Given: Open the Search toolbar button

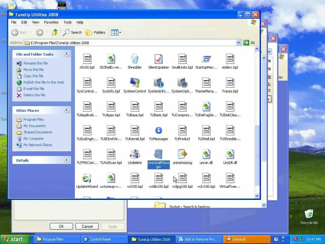Looking at the screenshot, I should 72,32.
